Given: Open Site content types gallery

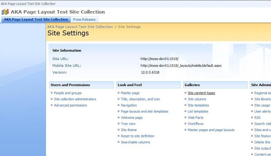Looking at the screenshot, I should [202, 93].
